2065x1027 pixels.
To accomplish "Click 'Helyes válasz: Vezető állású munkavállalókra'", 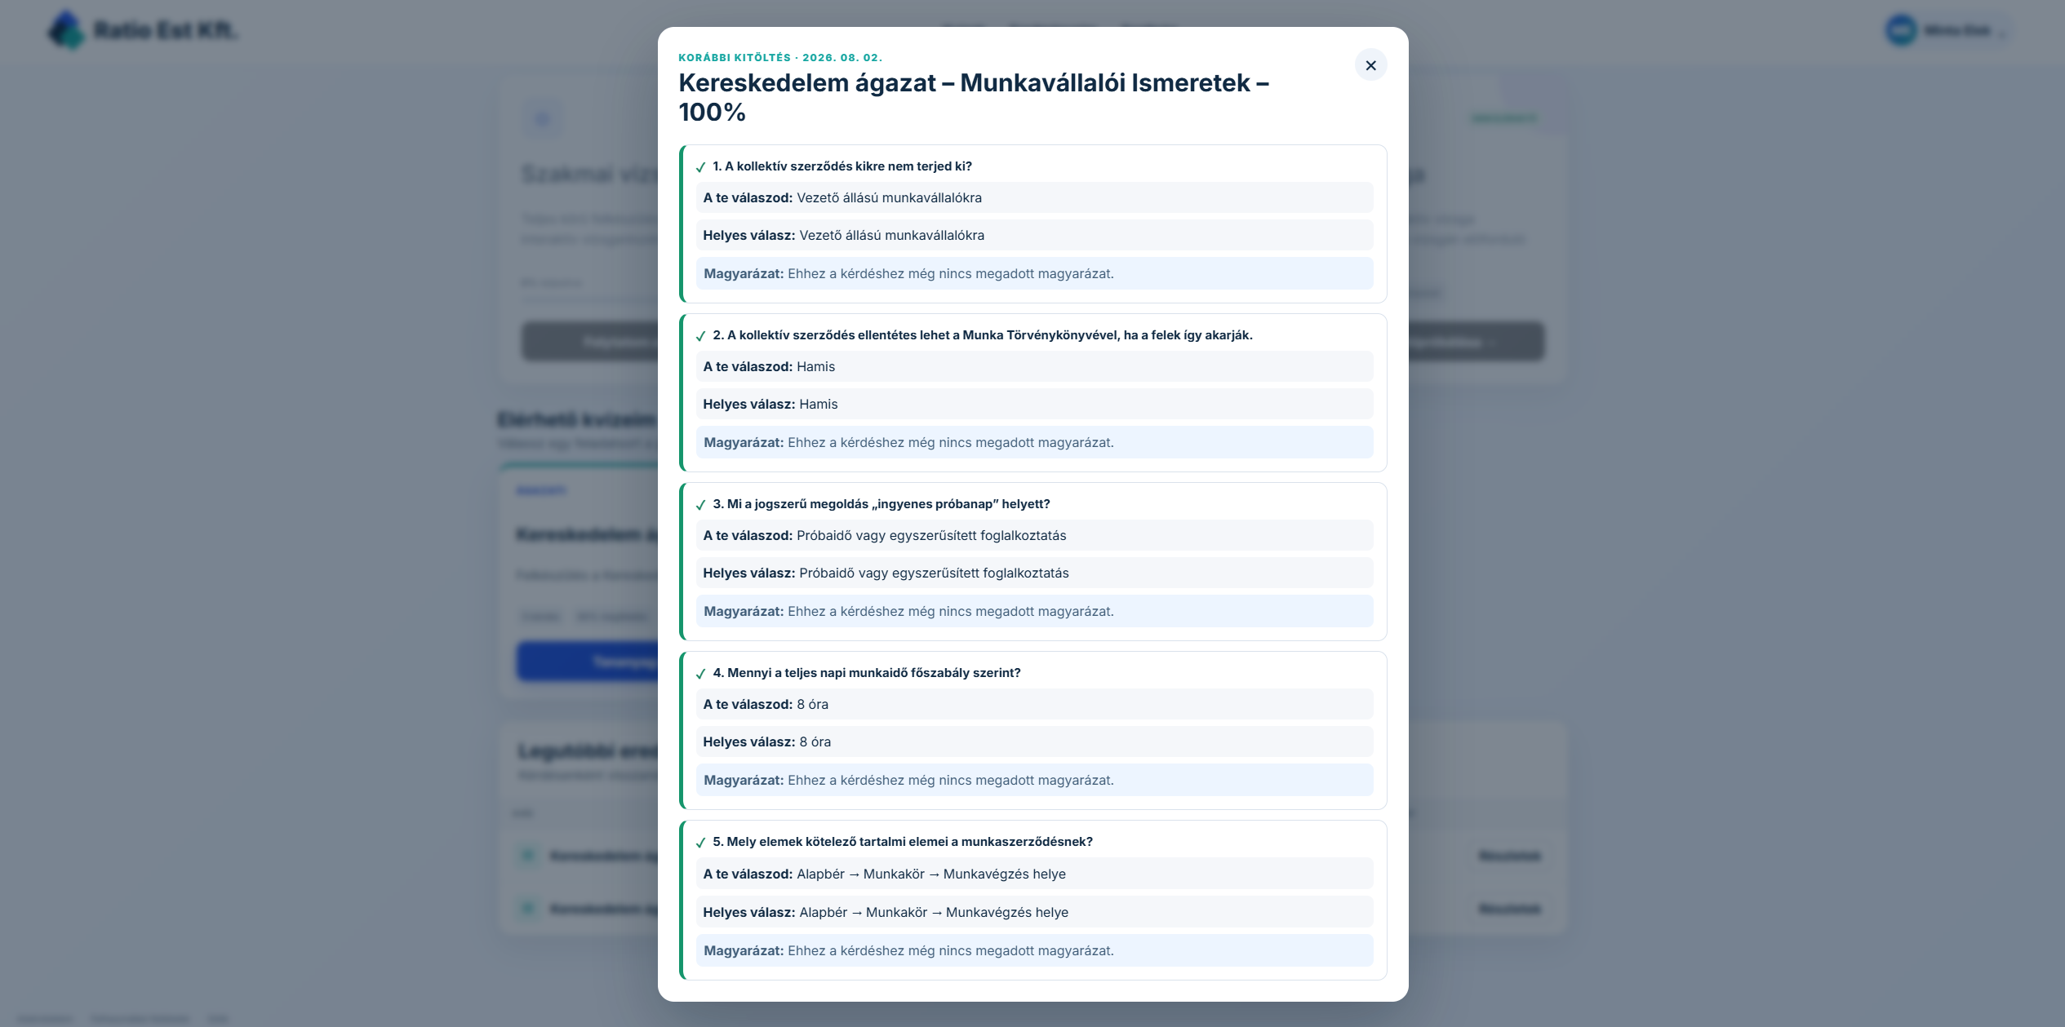I will 1034,235.
